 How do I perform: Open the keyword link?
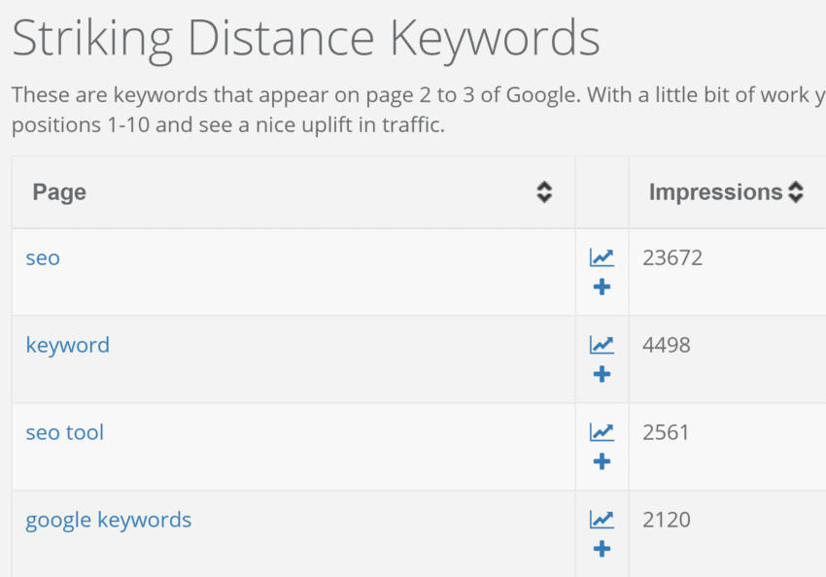click(x=67, y=346)
